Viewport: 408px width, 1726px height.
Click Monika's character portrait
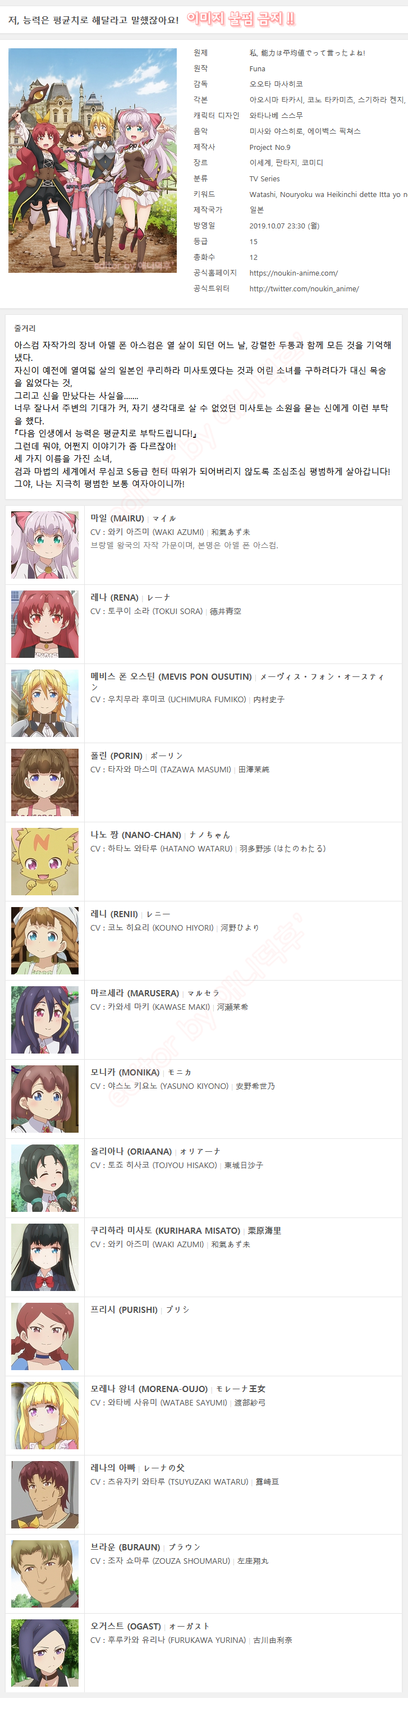(45, 1099)
